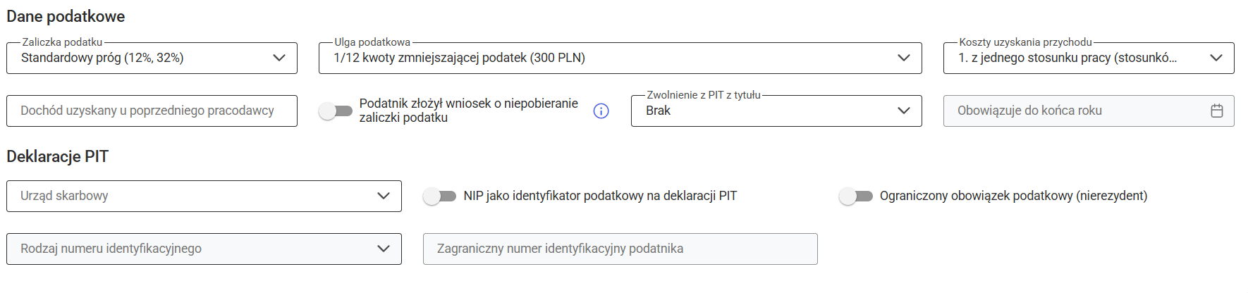Click the 'Obowiązuje do końca roku' date field

pos(1072,111)
